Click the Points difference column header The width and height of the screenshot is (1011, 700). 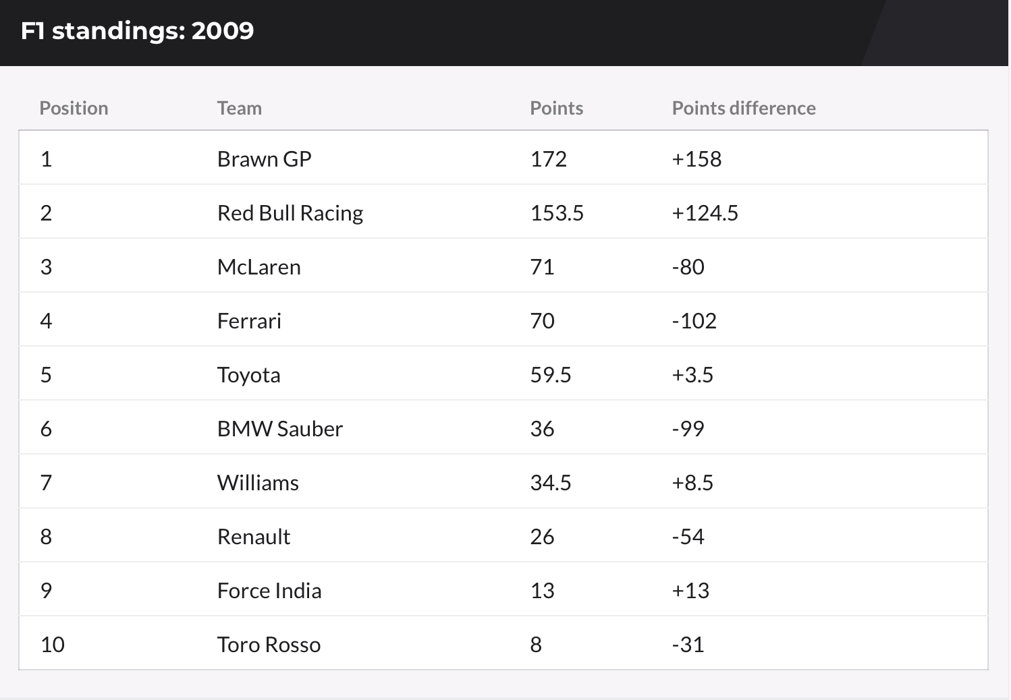(744, 108)
